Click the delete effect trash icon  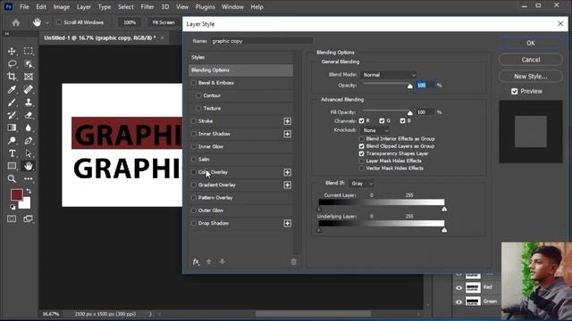[x=293, y=261]
